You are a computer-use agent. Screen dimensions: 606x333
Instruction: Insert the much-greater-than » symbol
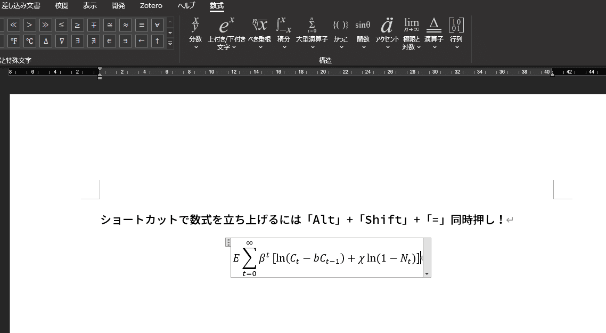coord(46,25)
